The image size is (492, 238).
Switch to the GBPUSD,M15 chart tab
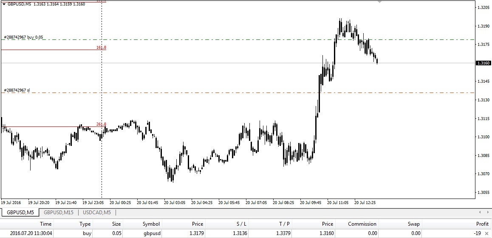59,212
